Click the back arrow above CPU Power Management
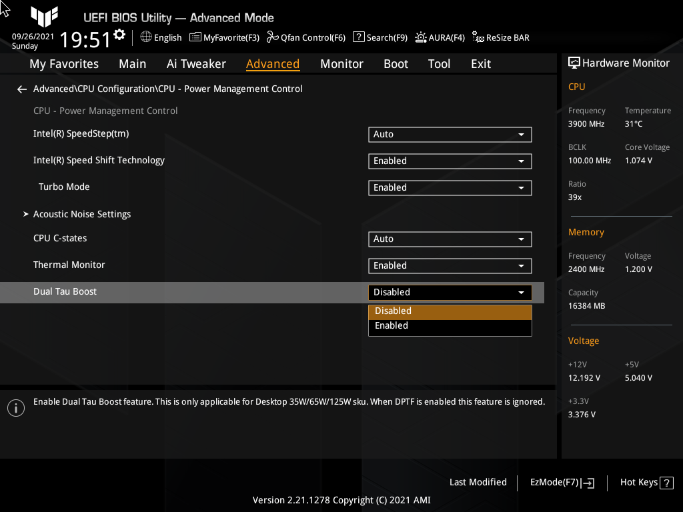 pyautogui.click(x=21, y=89)
